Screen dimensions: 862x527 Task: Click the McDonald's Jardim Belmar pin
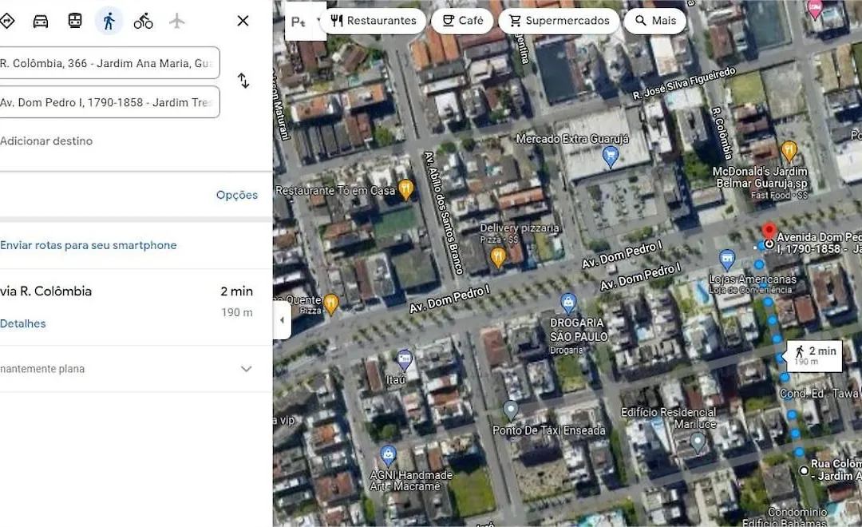click(789, 150)
